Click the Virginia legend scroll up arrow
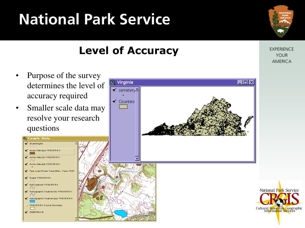This screenshot has height=228, width=305. click(137, 89)
